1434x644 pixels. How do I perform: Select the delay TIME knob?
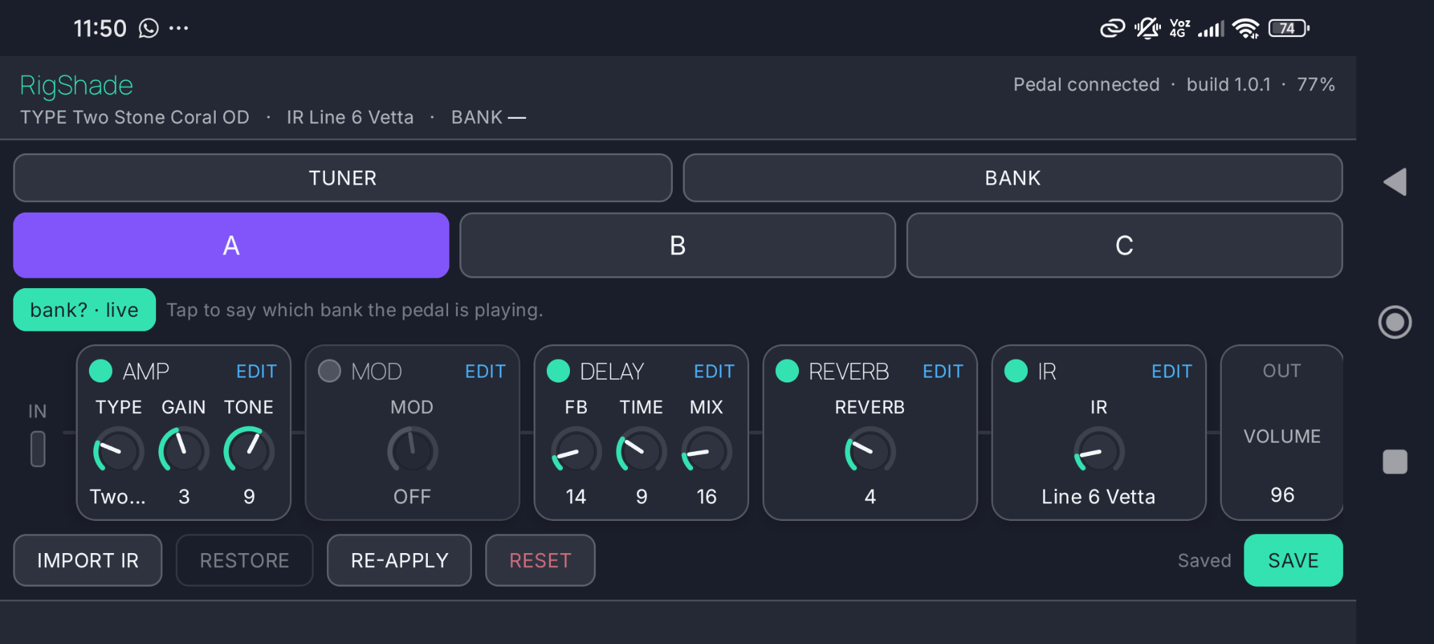point(641,452)
